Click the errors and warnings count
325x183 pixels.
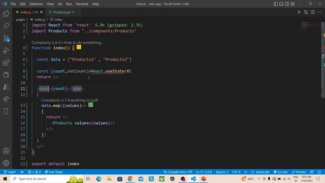pos(34,172)
